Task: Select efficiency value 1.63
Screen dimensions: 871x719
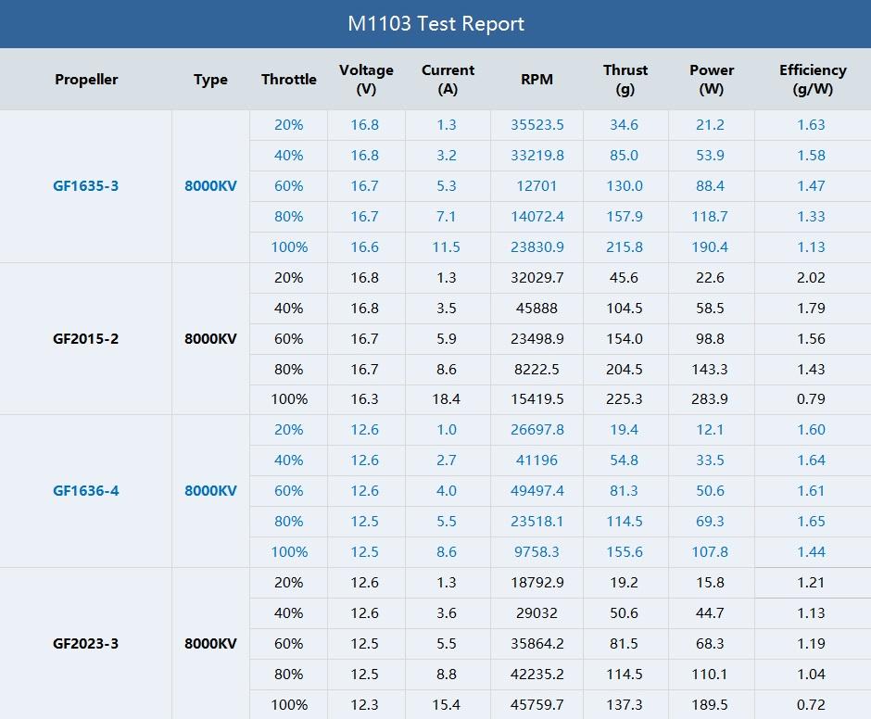Action: [x=811, y=124]
